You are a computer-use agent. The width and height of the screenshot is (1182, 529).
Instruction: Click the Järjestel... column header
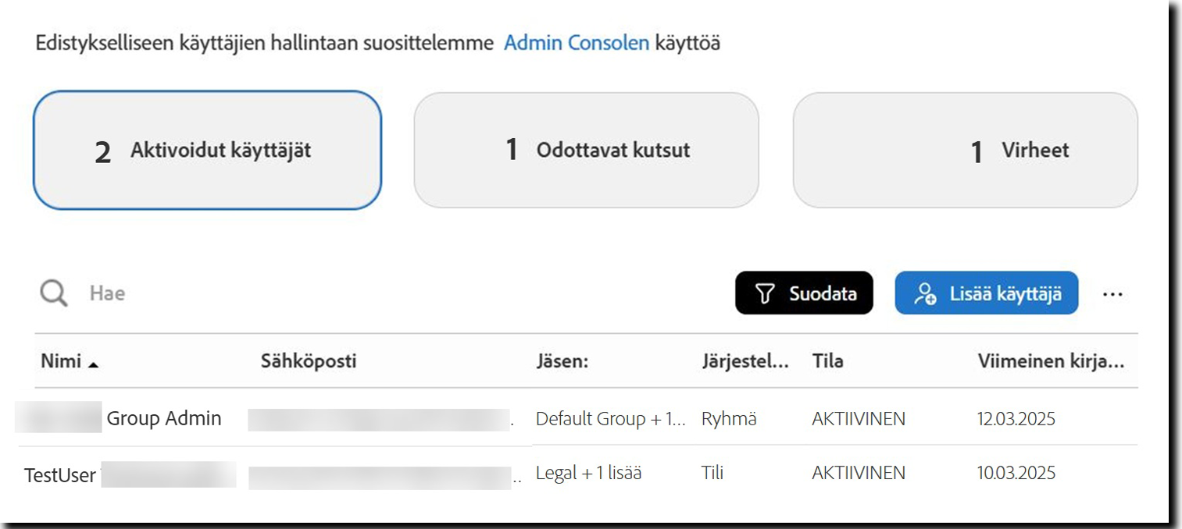point(745,361)
